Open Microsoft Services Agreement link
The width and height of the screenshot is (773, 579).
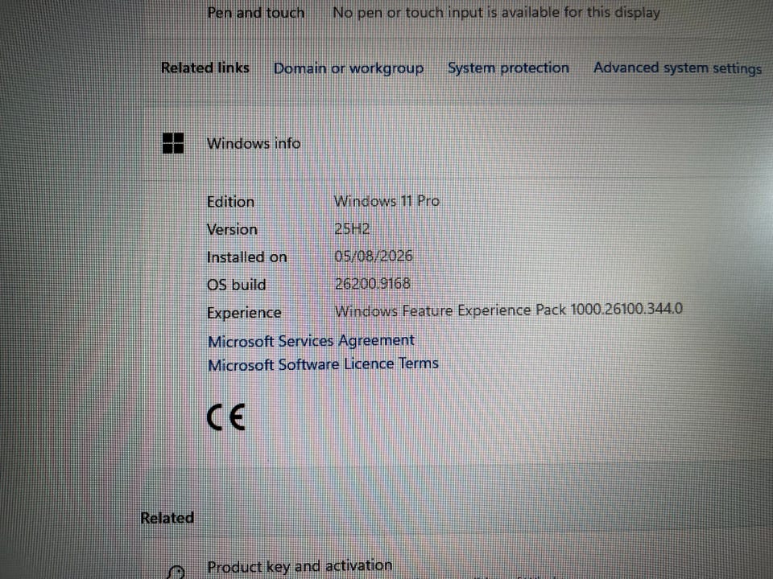pyautogui.click(x=311, y=341)
